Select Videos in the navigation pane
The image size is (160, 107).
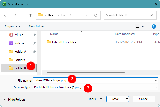pyautogui.click(x=19, y=43)
